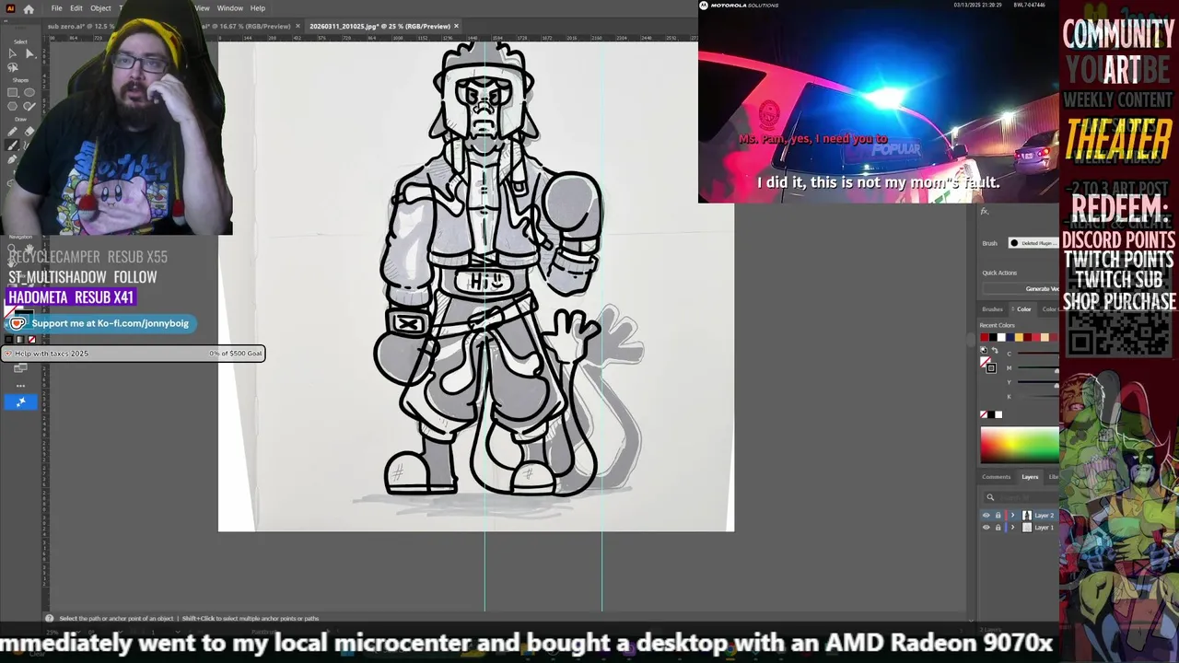
Task: Open the File menu
Action: click(x=56, y=8)
